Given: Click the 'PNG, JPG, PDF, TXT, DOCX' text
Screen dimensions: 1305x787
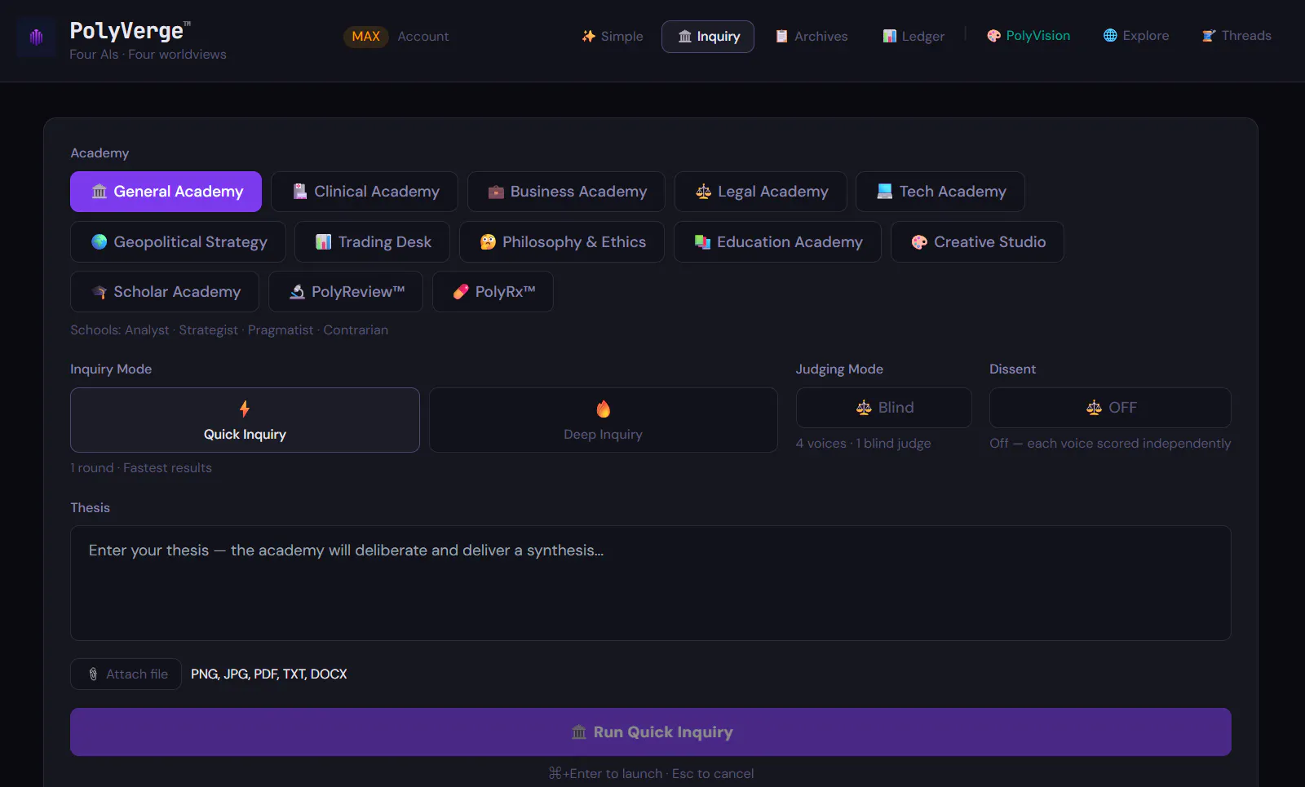Looking at the screenshot, I should coord(269,674).
